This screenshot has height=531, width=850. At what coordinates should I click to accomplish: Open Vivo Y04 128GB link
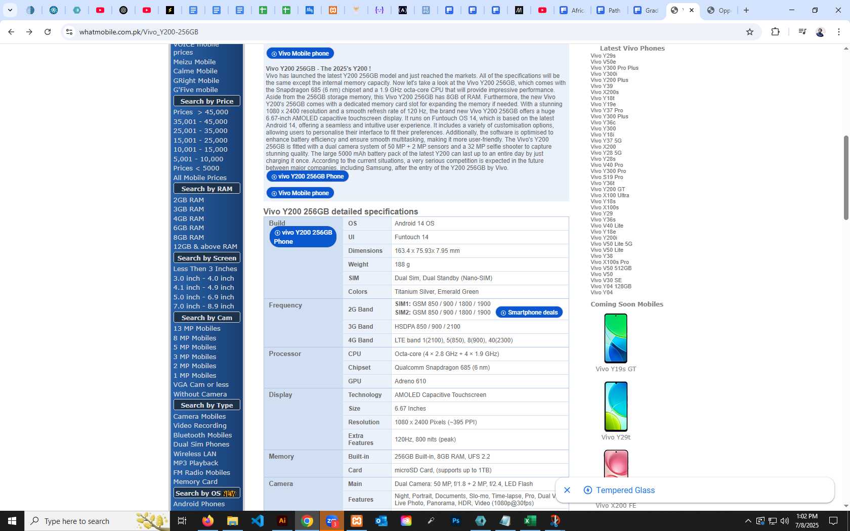[x=611, y=286]
